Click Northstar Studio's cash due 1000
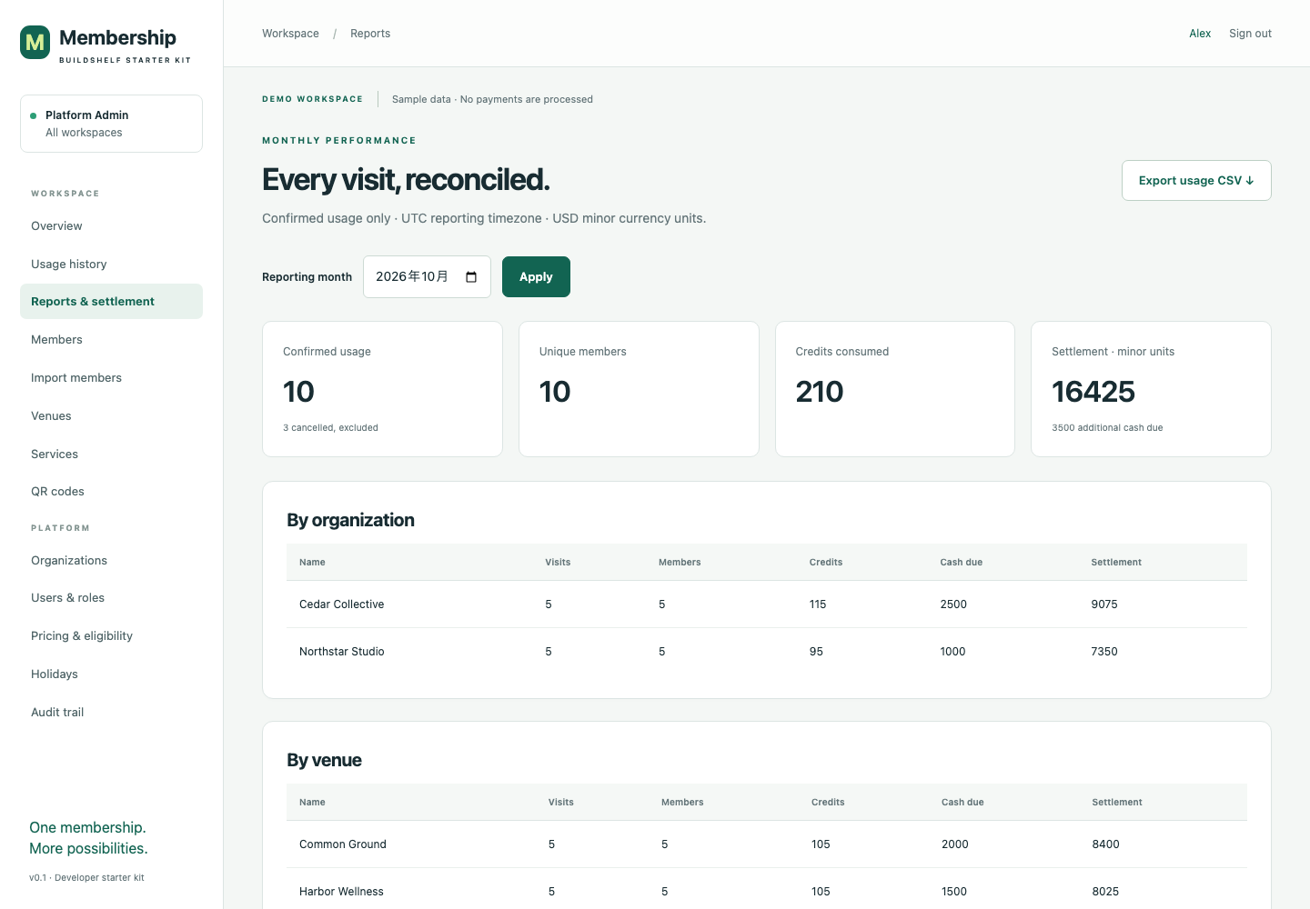 click(x=952, y=652)
